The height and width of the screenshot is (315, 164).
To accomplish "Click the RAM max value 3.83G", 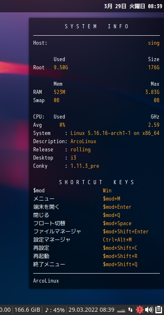I will coord(153,92).
